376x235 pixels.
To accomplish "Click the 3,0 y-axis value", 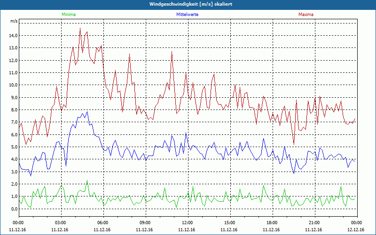I will 14,172.
